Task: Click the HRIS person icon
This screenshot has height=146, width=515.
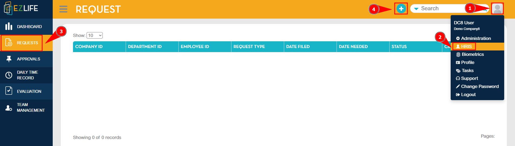Action: 458,46
